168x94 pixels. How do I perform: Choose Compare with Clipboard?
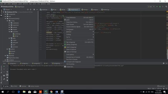(x=79, y=62)
